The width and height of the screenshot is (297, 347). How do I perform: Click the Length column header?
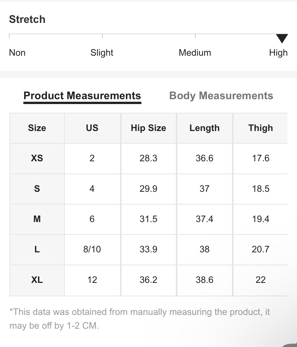tap(204, 128)
